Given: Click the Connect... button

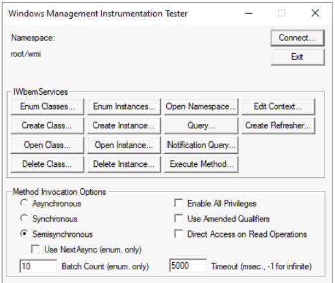Looking at the screenshot, I should (297, 38).
